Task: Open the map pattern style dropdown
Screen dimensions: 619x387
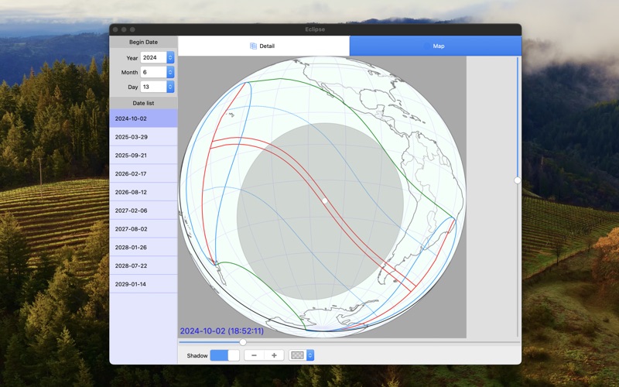Action: point(302,355)
